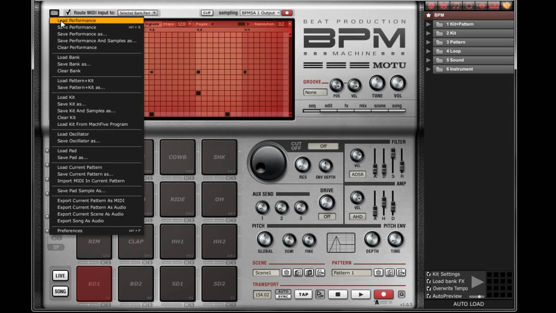
Task: Click the star icon beside BPM
Action: click(429, 15)
